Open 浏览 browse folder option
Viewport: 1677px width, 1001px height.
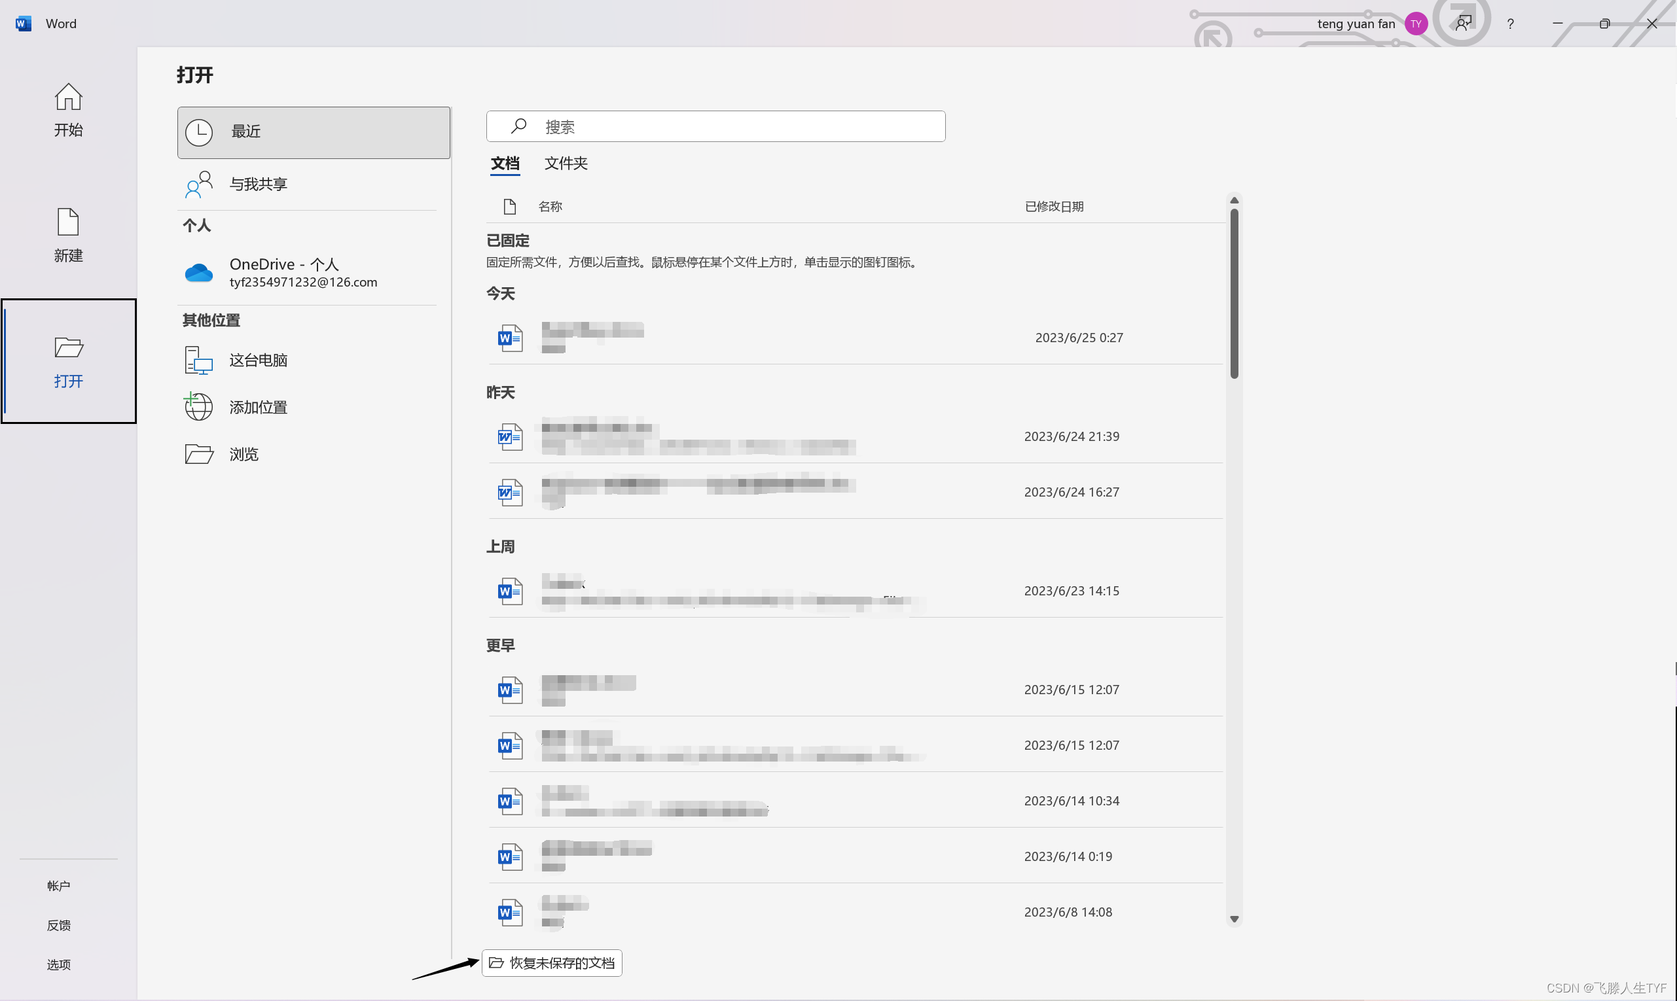tap(243, 455)
